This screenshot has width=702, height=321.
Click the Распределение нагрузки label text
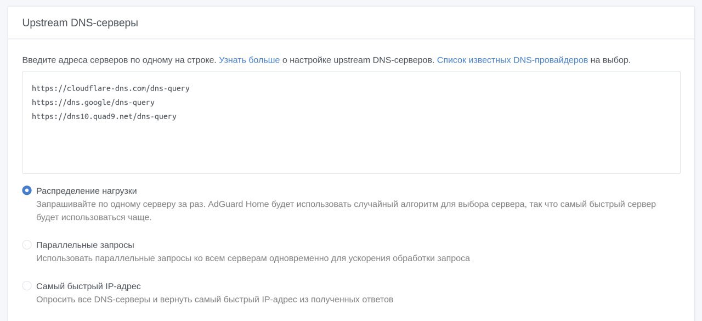coord(87,191)
